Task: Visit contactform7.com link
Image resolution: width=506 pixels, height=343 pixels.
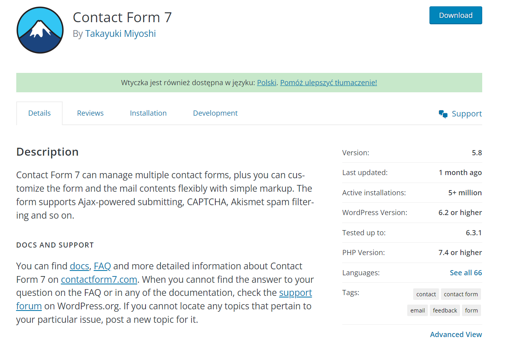Action: (99, 279)
